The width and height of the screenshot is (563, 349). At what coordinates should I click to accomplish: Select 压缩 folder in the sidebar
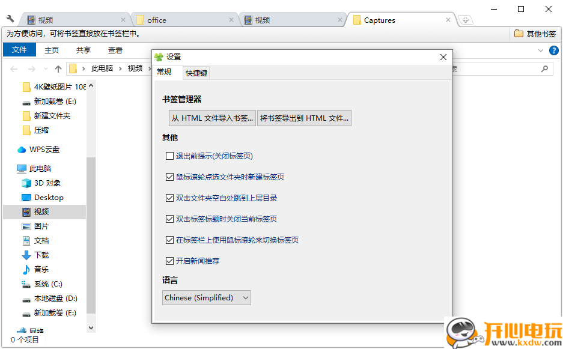point(35,130)
